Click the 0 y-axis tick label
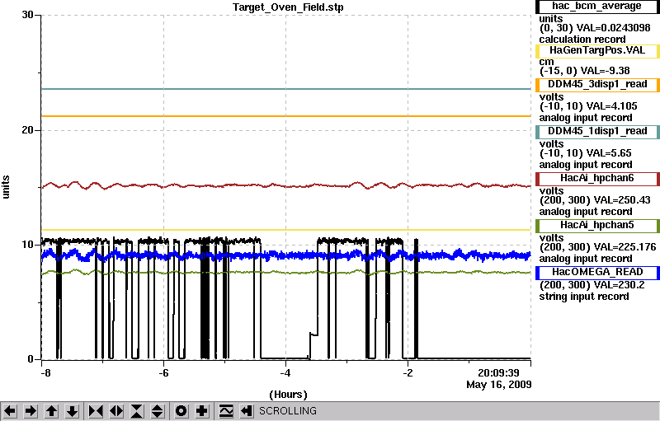Image resolution: width=660 pixels, height=421 pixels. coord(31,359)
